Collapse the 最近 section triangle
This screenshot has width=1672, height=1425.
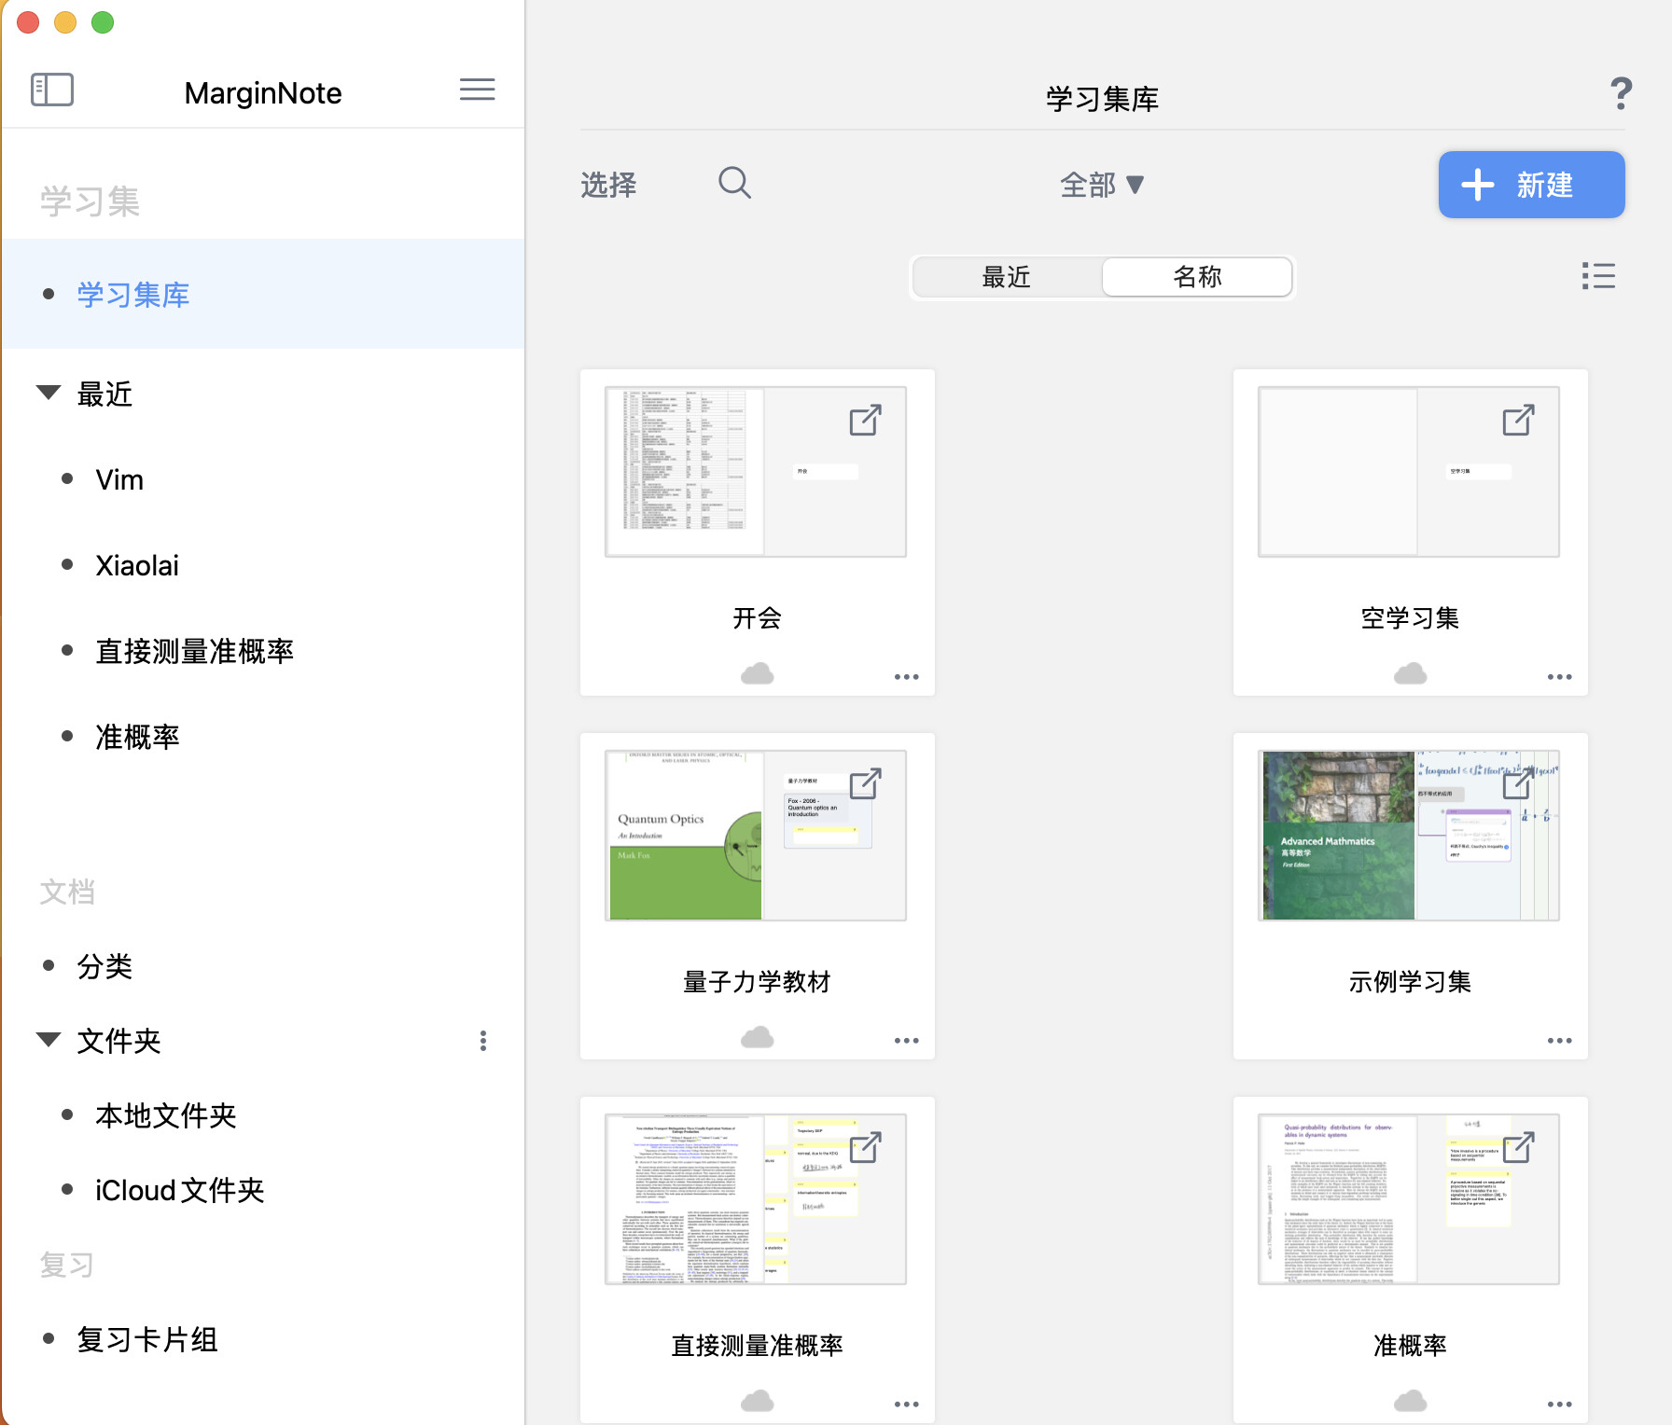[x=49, y=392]
